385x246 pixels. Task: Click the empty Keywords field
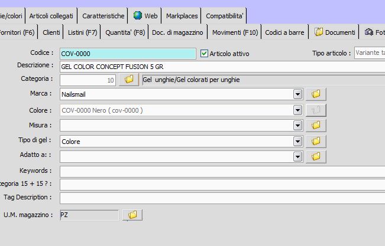222,172
